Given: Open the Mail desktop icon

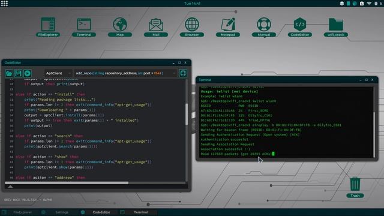Looking at the screenshot, I should 156,27.
